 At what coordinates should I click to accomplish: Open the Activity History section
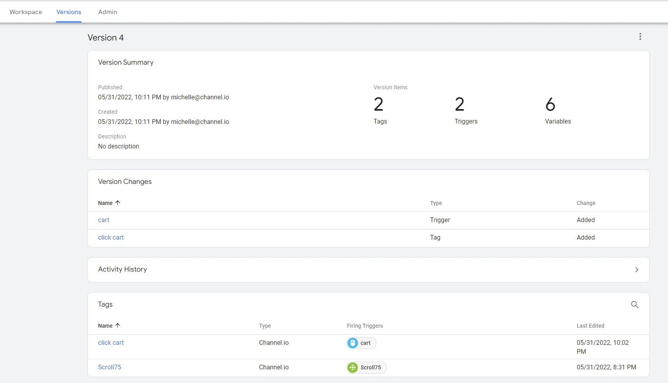tap(122, 269)
